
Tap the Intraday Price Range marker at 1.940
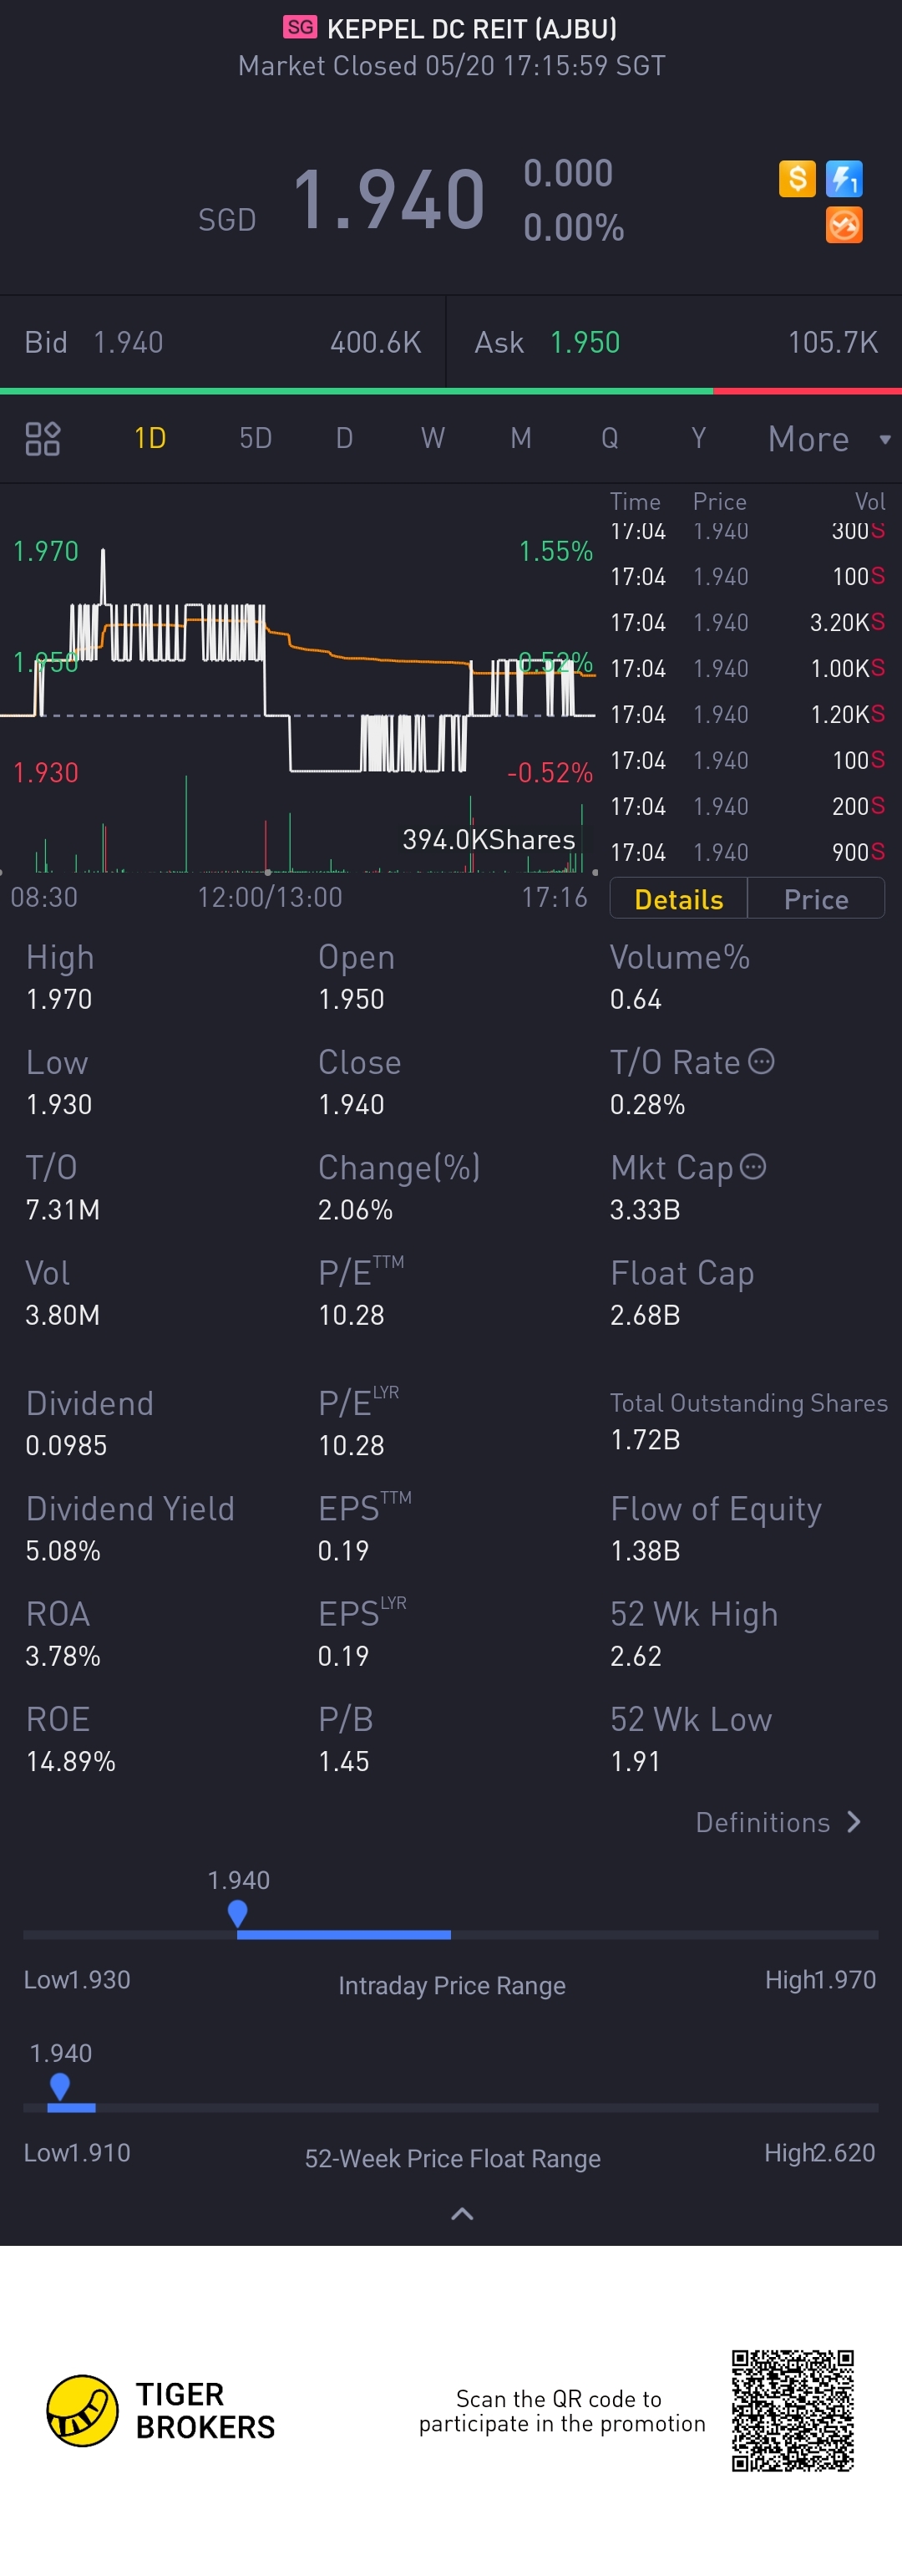pyautogui.click(x=238, y=1913)
